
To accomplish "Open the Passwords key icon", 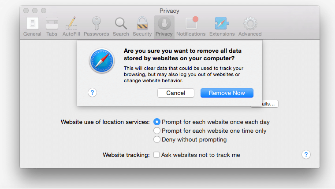I will pos(97,23).
